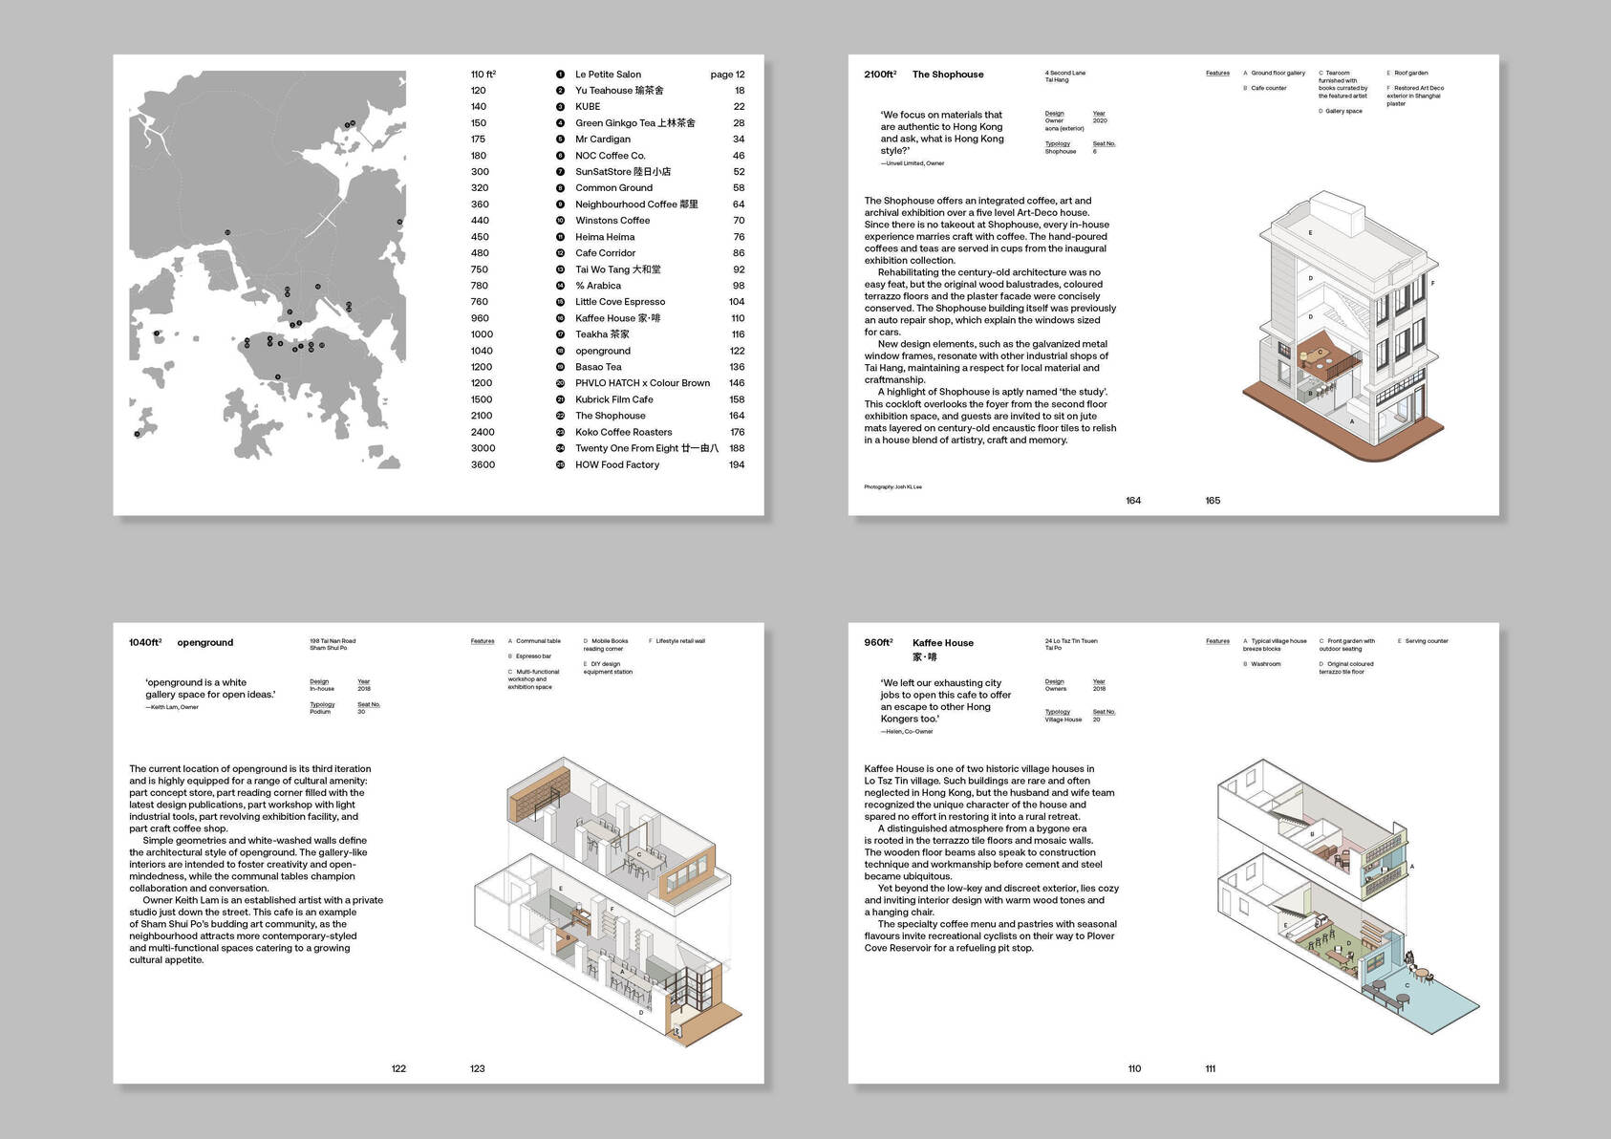
Task: Click 'Washroom' feature label
Action: [x=1266, y=664]
